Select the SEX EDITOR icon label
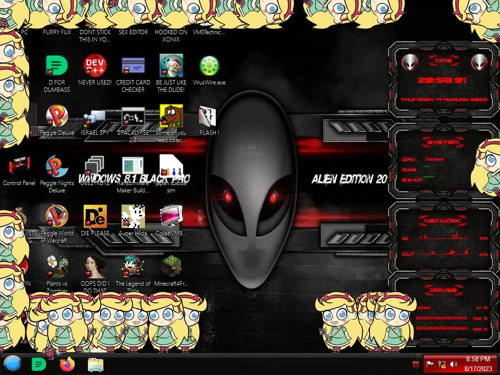The image size is (500, 375). click(x=133, y=32)
